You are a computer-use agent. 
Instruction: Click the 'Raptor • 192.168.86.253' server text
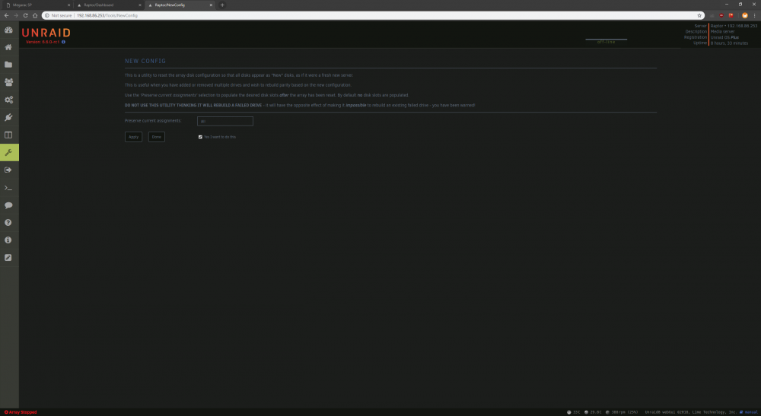point(734,26)
